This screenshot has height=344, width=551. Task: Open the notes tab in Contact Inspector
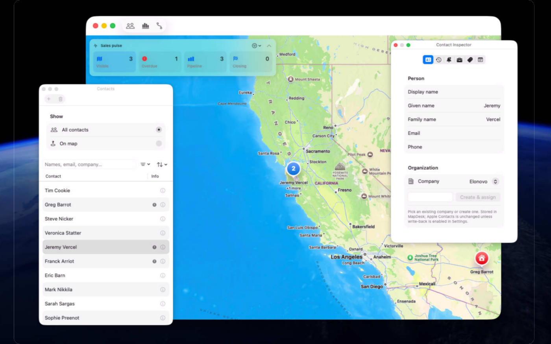point(480,60)
